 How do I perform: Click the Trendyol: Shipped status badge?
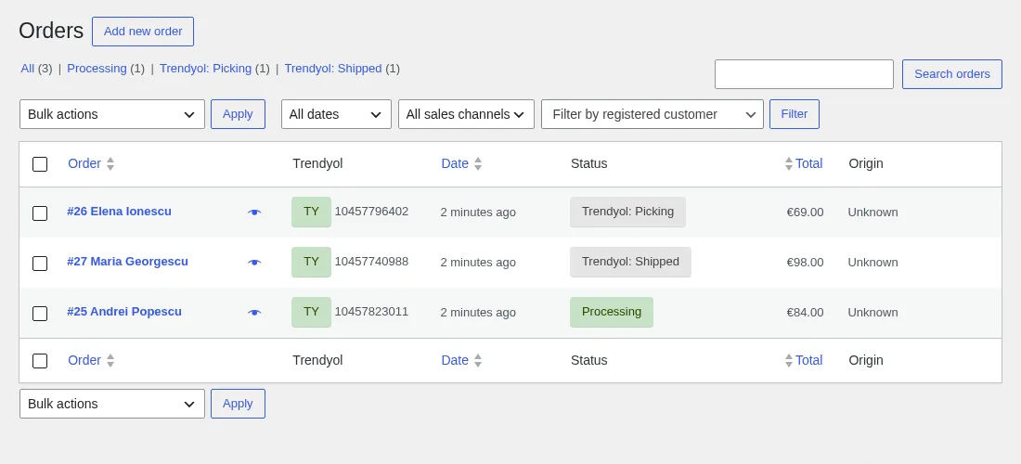point(630,263)
